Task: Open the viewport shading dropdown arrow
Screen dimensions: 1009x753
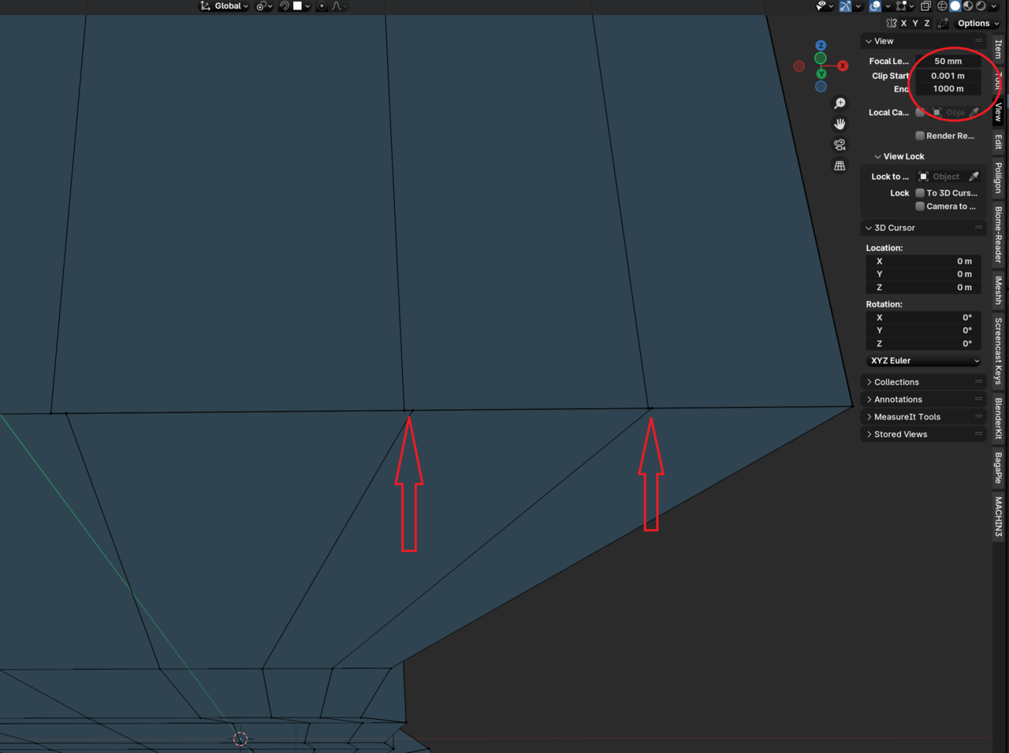Action: [994, 6]
